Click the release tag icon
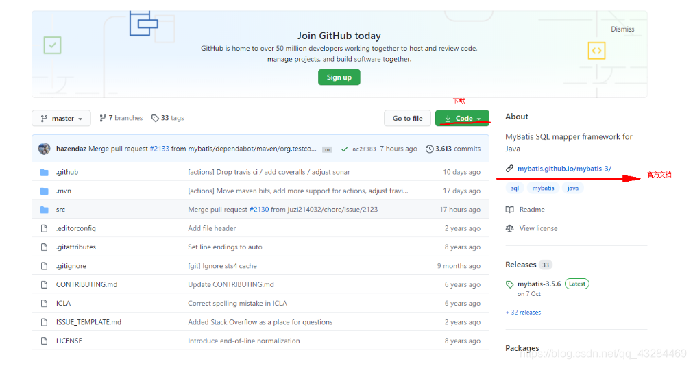693x366 pixels. (x=509, y=284)
